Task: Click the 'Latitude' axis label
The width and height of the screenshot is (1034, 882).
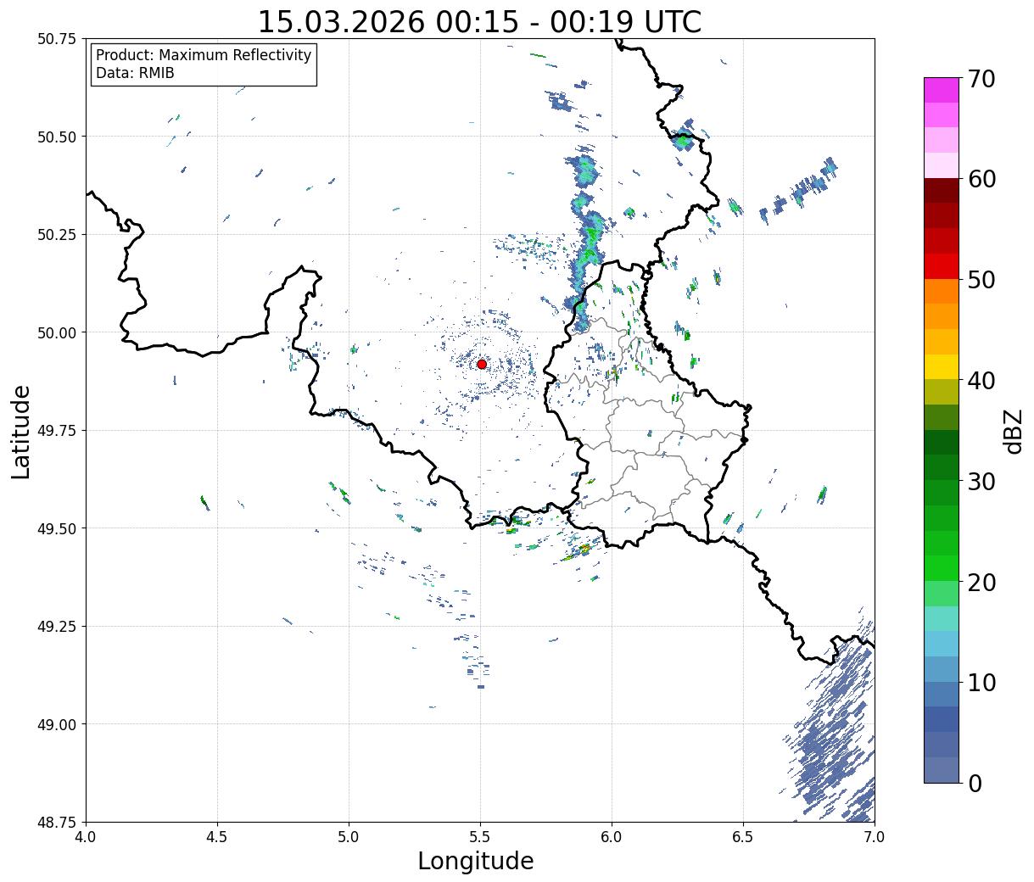Action: (x=21, y=432)
